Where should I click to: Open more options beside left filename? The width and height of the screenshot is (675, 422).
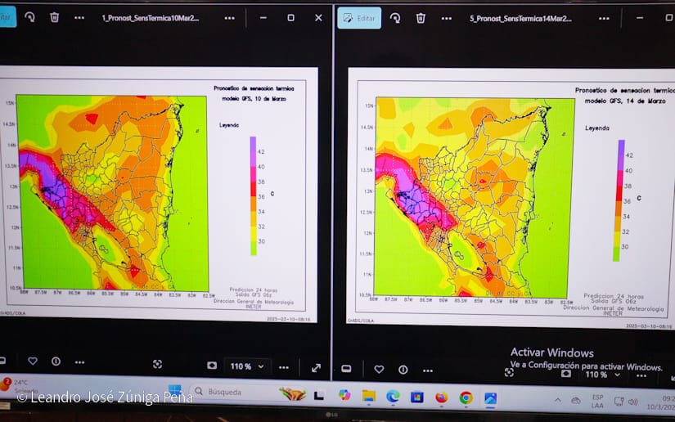click(229, 17)
